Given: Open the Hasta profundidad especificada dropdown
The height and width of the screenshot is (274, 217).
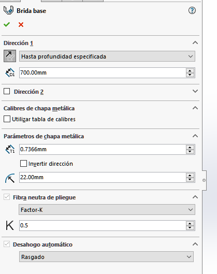Looking at the screenshot, I should (107, 56).
